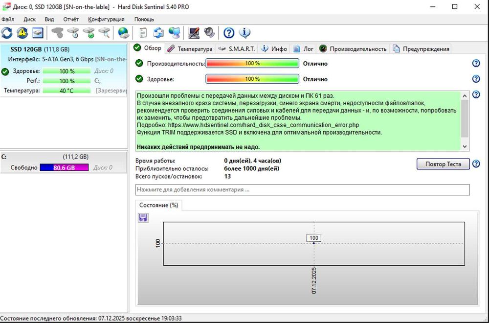The width and height of the screenshot is (489, 323).
Task: Open the Предупреждения tab
Action: coord(421,48)
